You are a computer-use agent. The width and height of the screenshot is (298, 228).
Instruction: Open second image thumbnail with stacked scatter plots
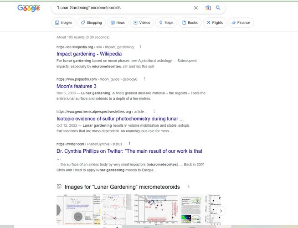(117, 210)
